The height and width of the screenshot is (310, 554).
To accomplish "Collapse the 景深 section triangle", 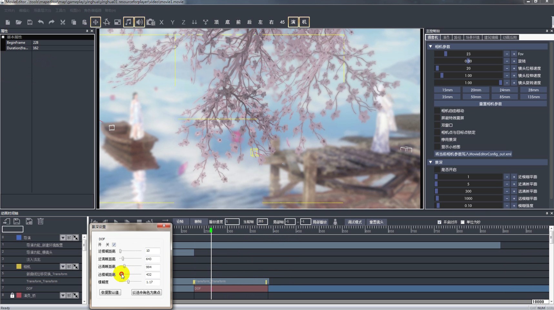I will [430, 162].
